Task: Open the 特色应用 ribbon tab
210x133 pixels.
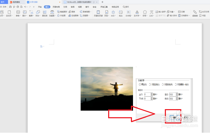Action: pos(115,7)
